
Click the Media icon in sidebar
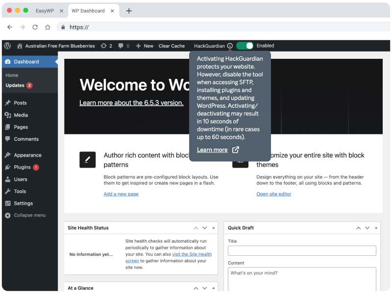[x=8, y=115]
